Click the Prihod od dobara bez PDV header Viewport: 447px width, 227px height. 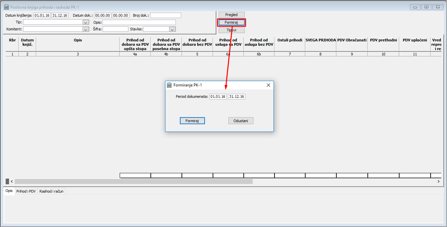[197, 44]
